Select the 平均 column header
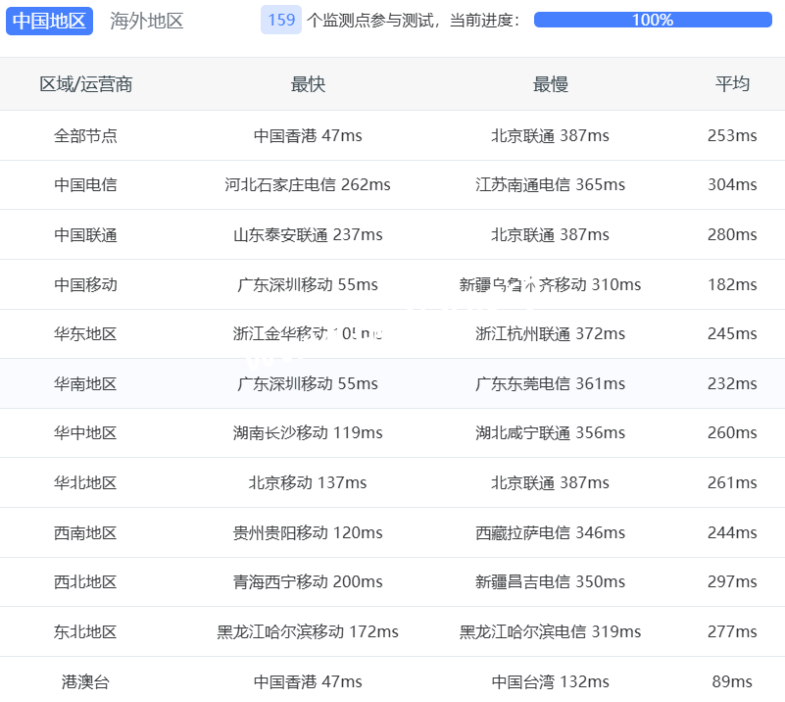 pyautogui.click(x=732, y=84)
